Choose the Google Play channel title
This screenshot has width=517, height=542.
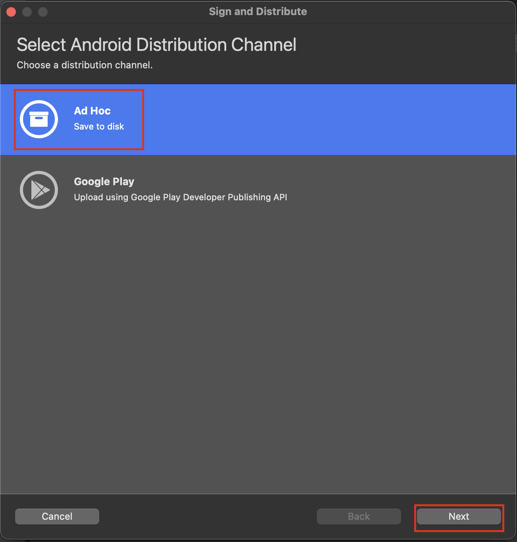point(104,182)
